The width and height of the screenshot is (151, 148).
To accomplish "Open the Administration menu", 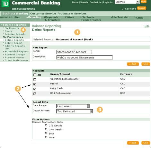I will [x=10, y=17].
